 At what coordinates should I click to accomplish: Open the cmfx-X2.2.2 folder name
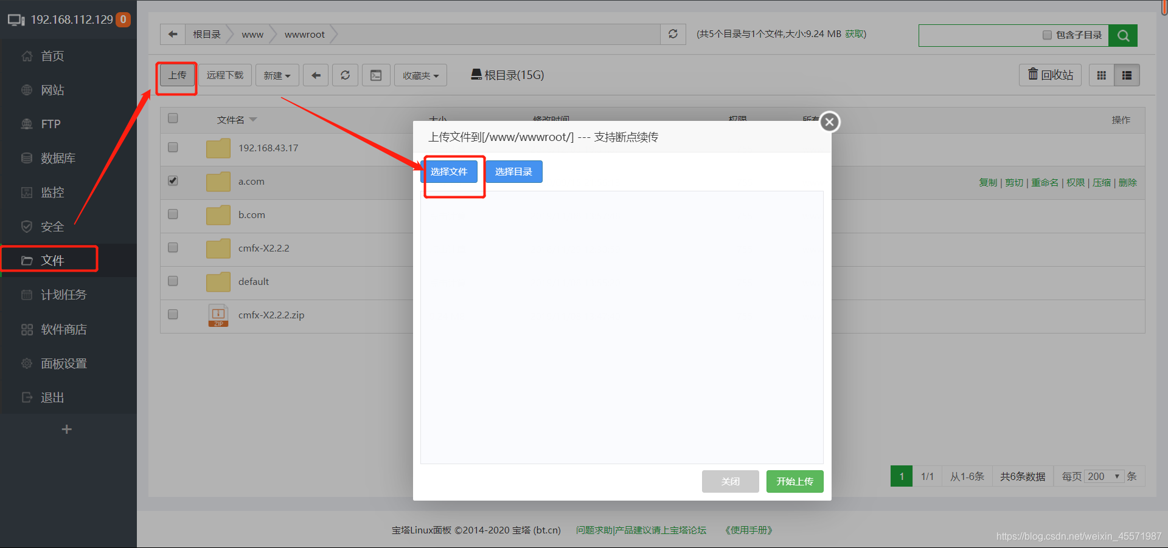pyautogui.click(x=264, y=248)
